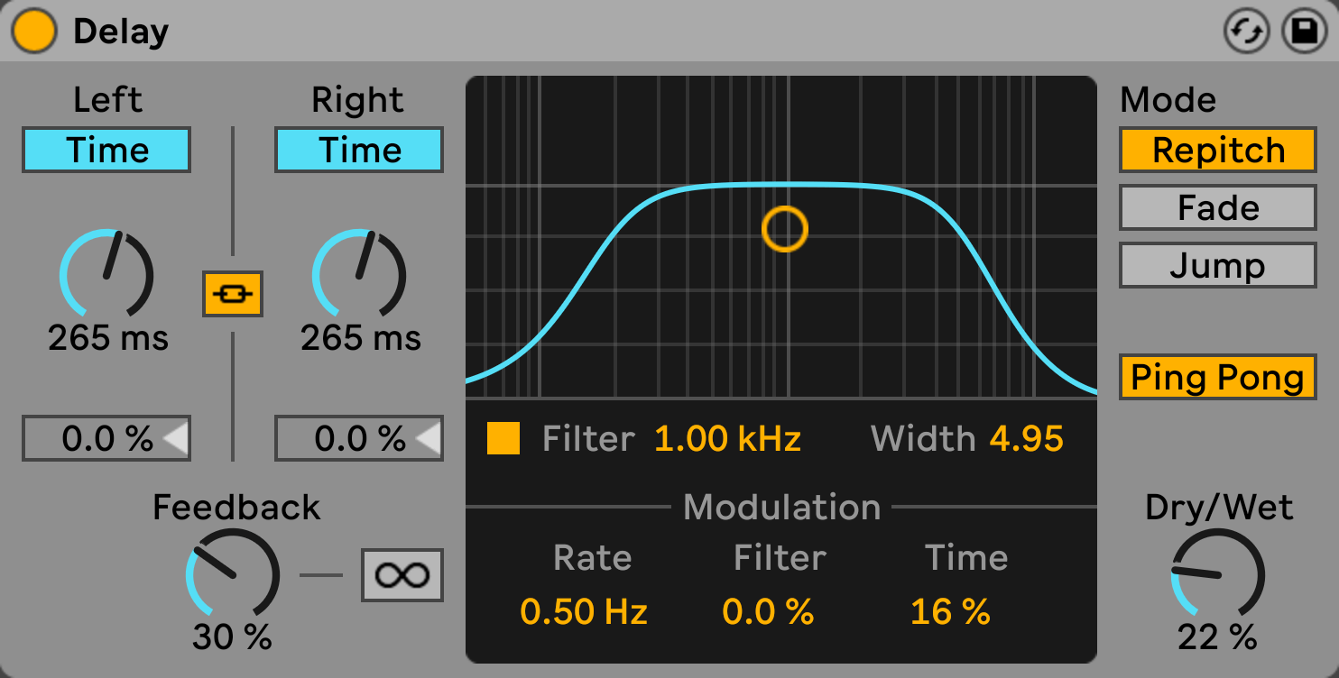The width and height of the screenshot is (1339, 678).
Task: Click the Right offset triangle arrow
Action: point(428,439)
